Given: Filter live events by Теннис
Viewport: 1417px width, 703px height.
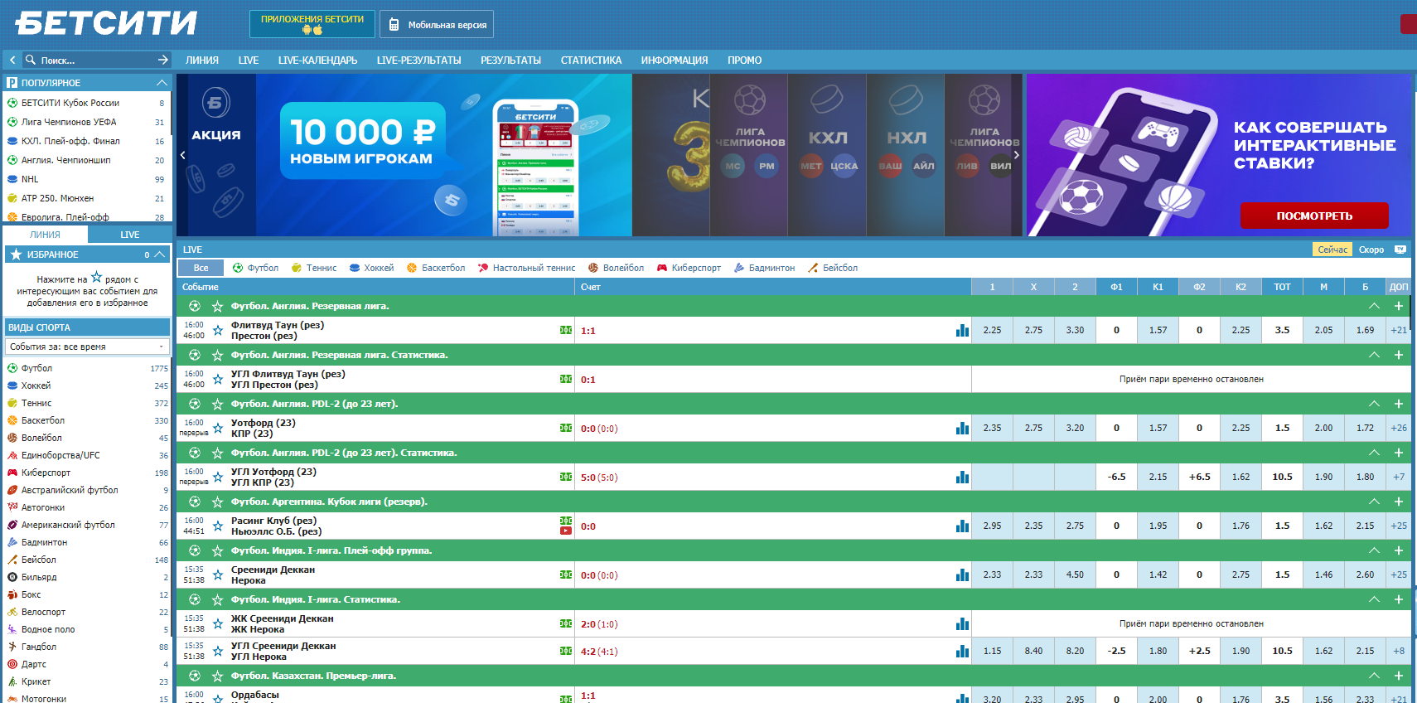Looking at the screenshot, I should coord(314,268).
